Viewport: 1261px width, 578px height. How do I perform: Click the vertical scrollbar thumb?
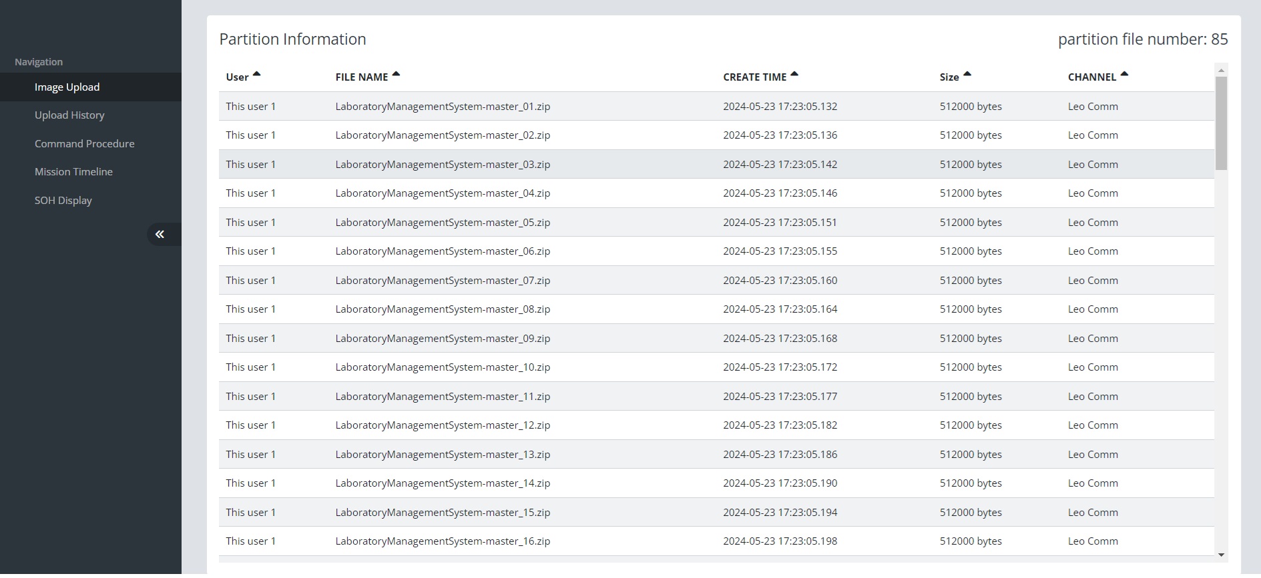tap(1221, 123)
